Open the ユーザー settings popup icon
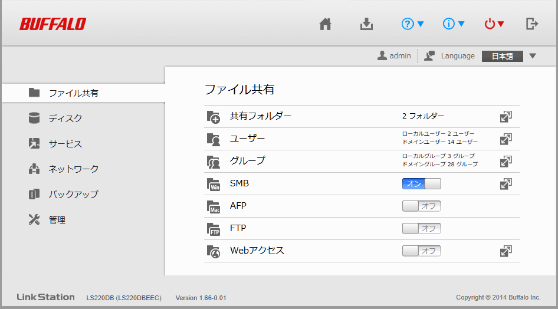 506,139
